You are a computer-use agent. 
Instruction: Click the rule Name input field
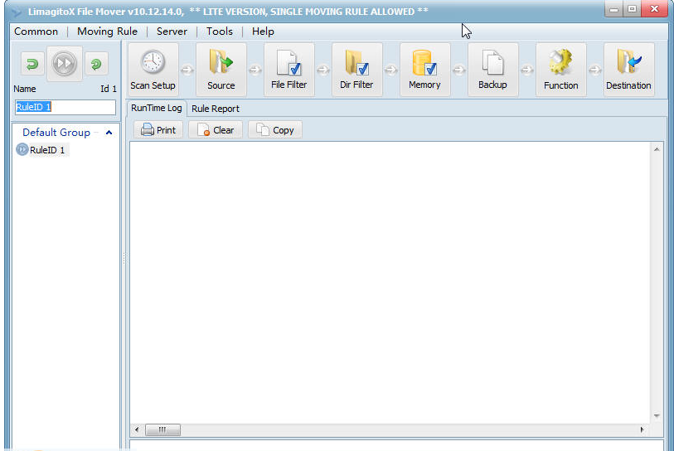click(65, 107)
